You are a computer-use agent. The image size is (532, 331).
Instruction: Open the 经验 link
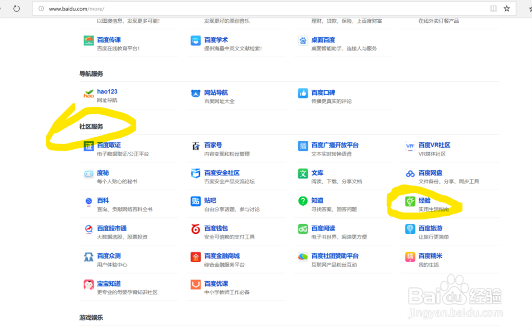coord(425,200)
